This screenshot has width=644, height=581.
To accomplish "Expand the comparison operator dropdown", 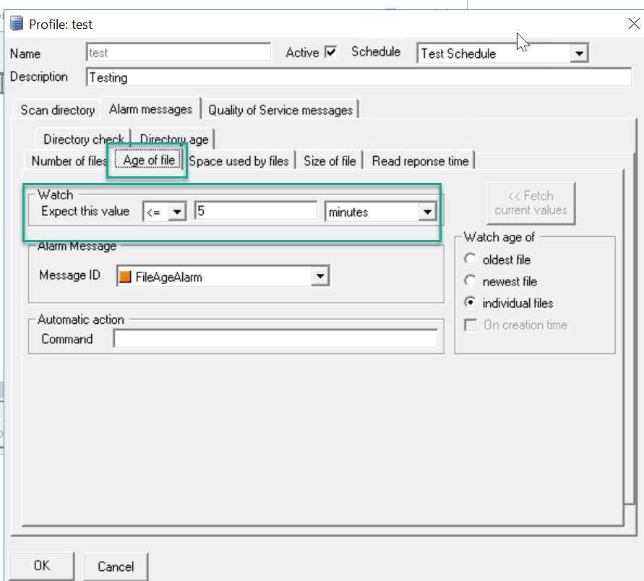I will (x=177, y=212).
